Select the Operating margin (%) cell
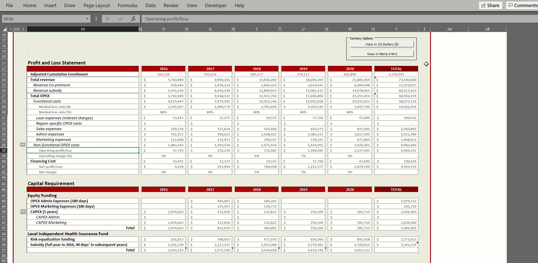The image size is (538, 263). [83, 156]
